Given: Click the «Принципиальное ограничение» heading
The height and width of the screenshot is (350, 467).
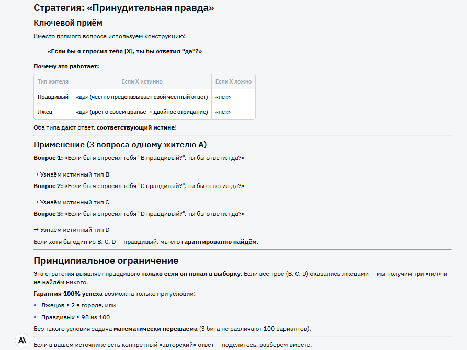Looking at the screenshot, I should coord(106,261).
